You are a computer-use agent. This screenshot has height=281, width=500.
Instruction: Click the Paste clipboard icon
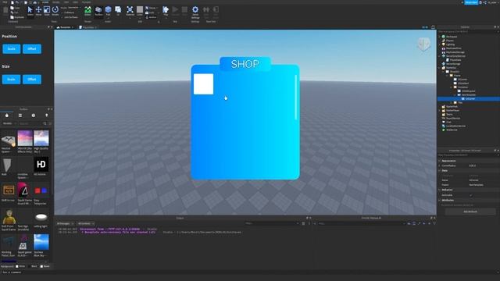coord(5,10)
